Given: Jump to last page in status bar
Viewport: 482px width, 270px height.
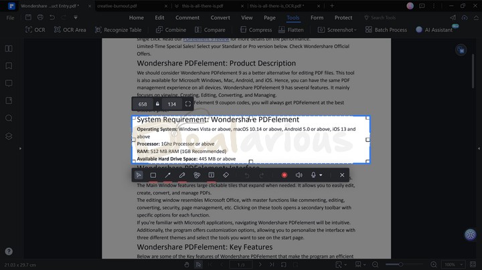Looking at the screenshot, I should pos(272,265).
